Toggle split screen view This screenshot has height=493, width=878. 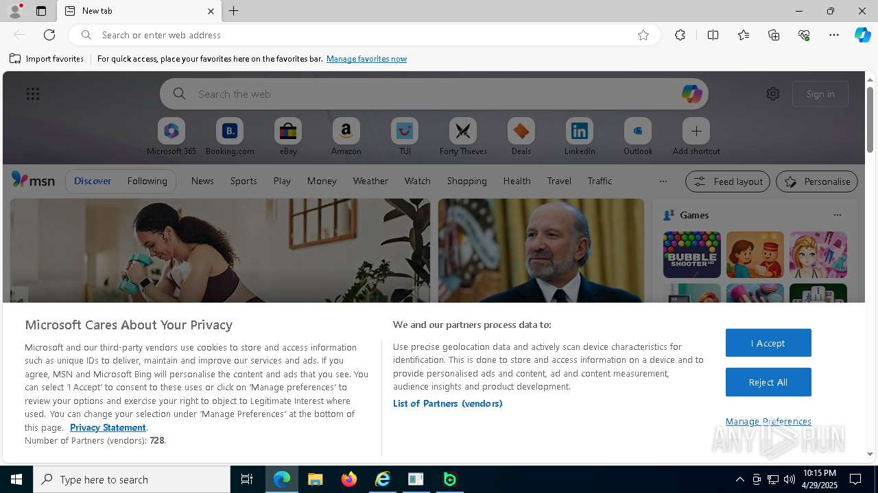coord(713,35)
